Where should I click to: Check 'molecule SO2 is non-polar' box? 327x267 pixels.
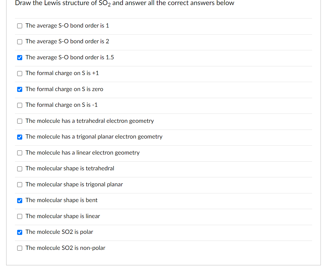click(x=20, y=248)
